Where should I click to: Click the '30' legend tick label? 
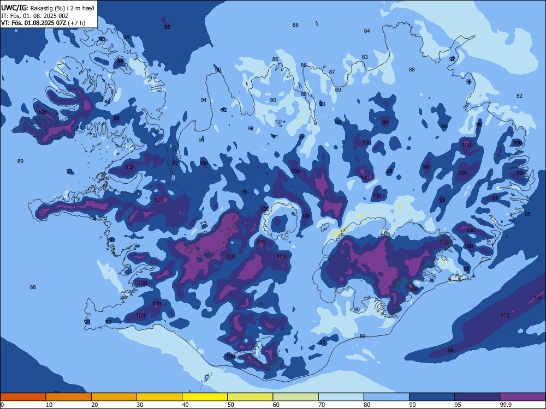(x=140, y=405)
